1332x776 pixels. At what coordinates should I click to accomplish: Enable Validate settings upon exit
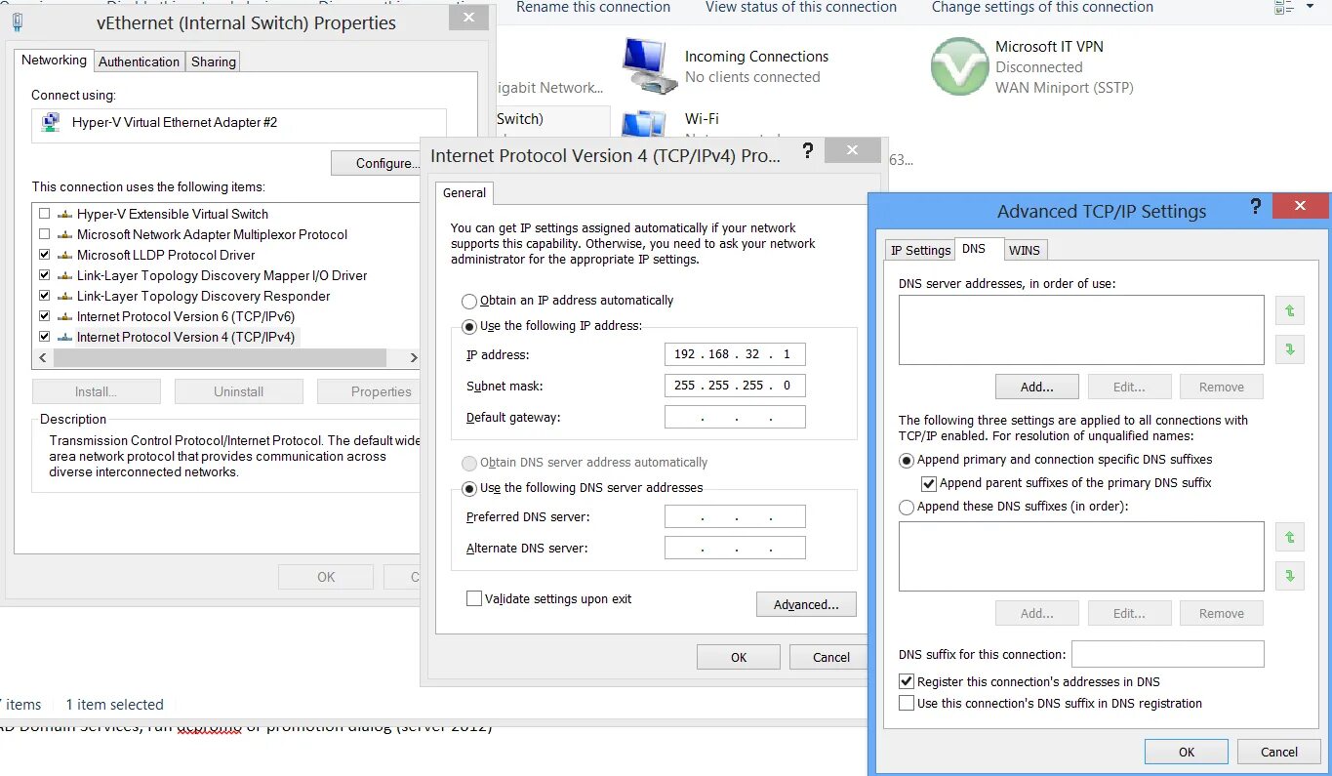pos(474,598)
